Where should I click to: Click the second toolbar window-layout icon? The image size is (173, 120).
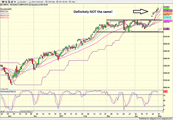click(x=6, y=2)
